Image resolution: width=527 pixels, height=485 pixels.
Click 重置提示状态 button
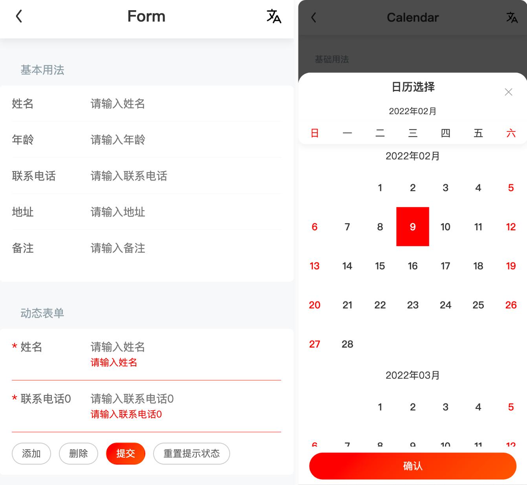pos(192,454)
